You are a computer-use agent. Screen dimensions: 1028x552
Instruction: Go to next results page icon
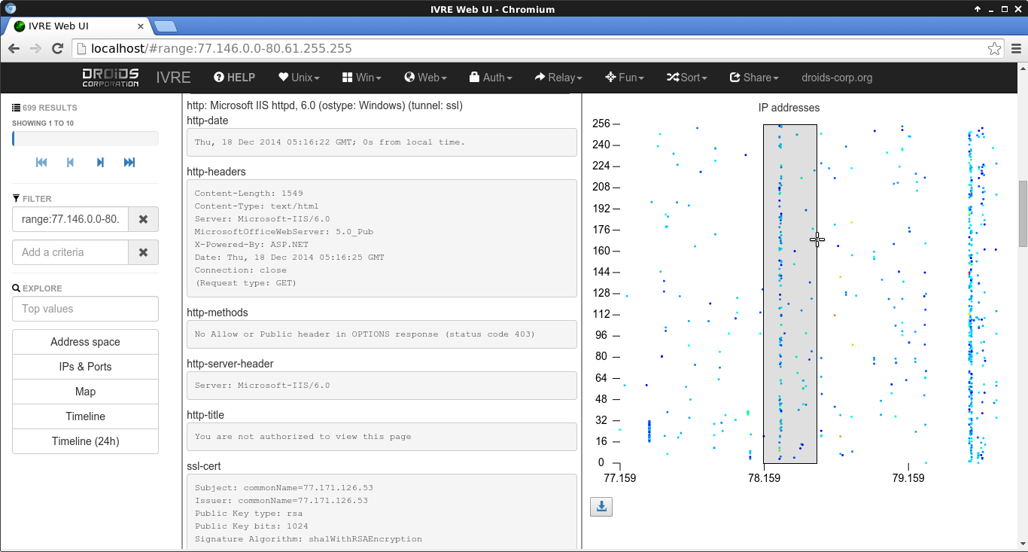pos(100,163)
